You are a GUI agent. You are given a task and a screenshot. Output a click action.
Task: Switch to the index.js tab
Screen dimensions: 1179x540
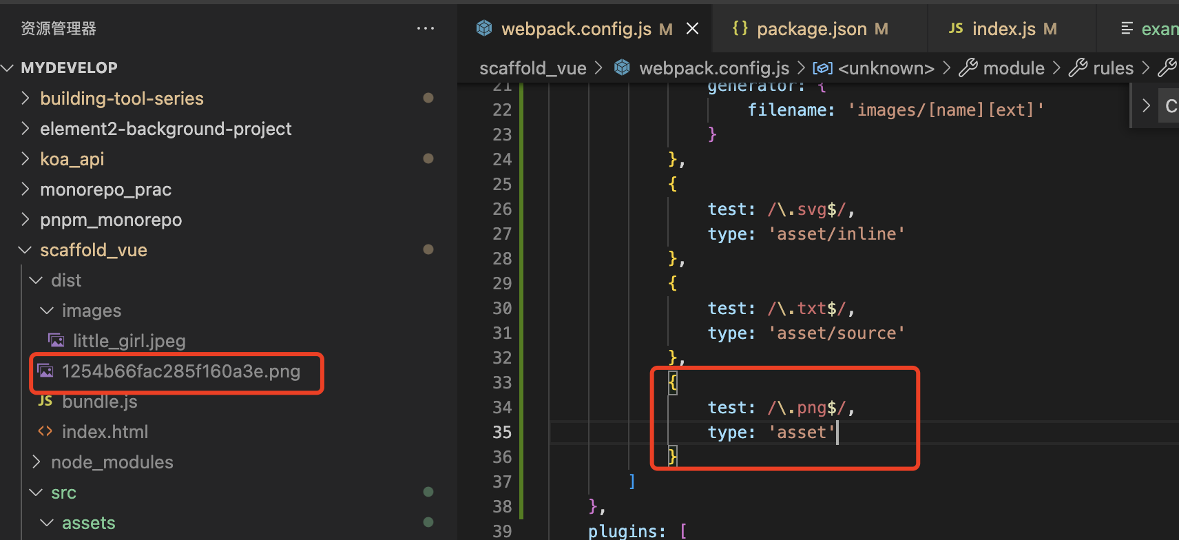(1012, 28)
